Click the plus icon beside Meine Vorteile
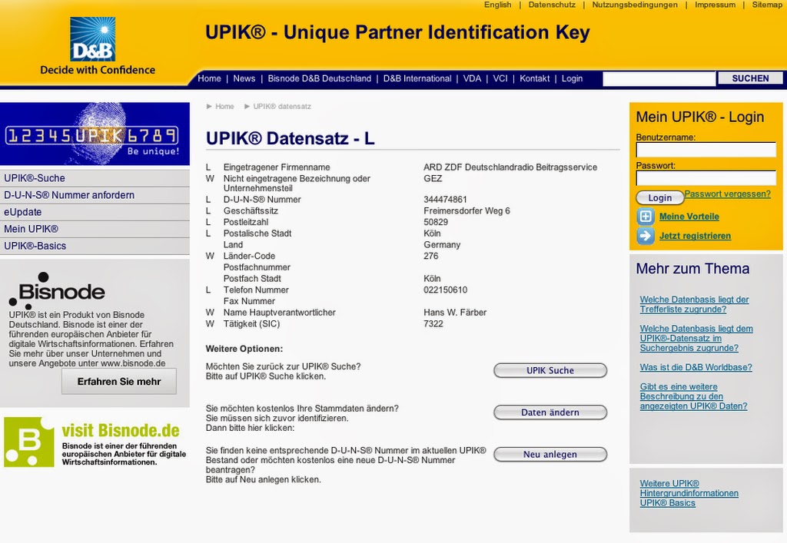This screenshot has width=787, height=543. [646, 217]
